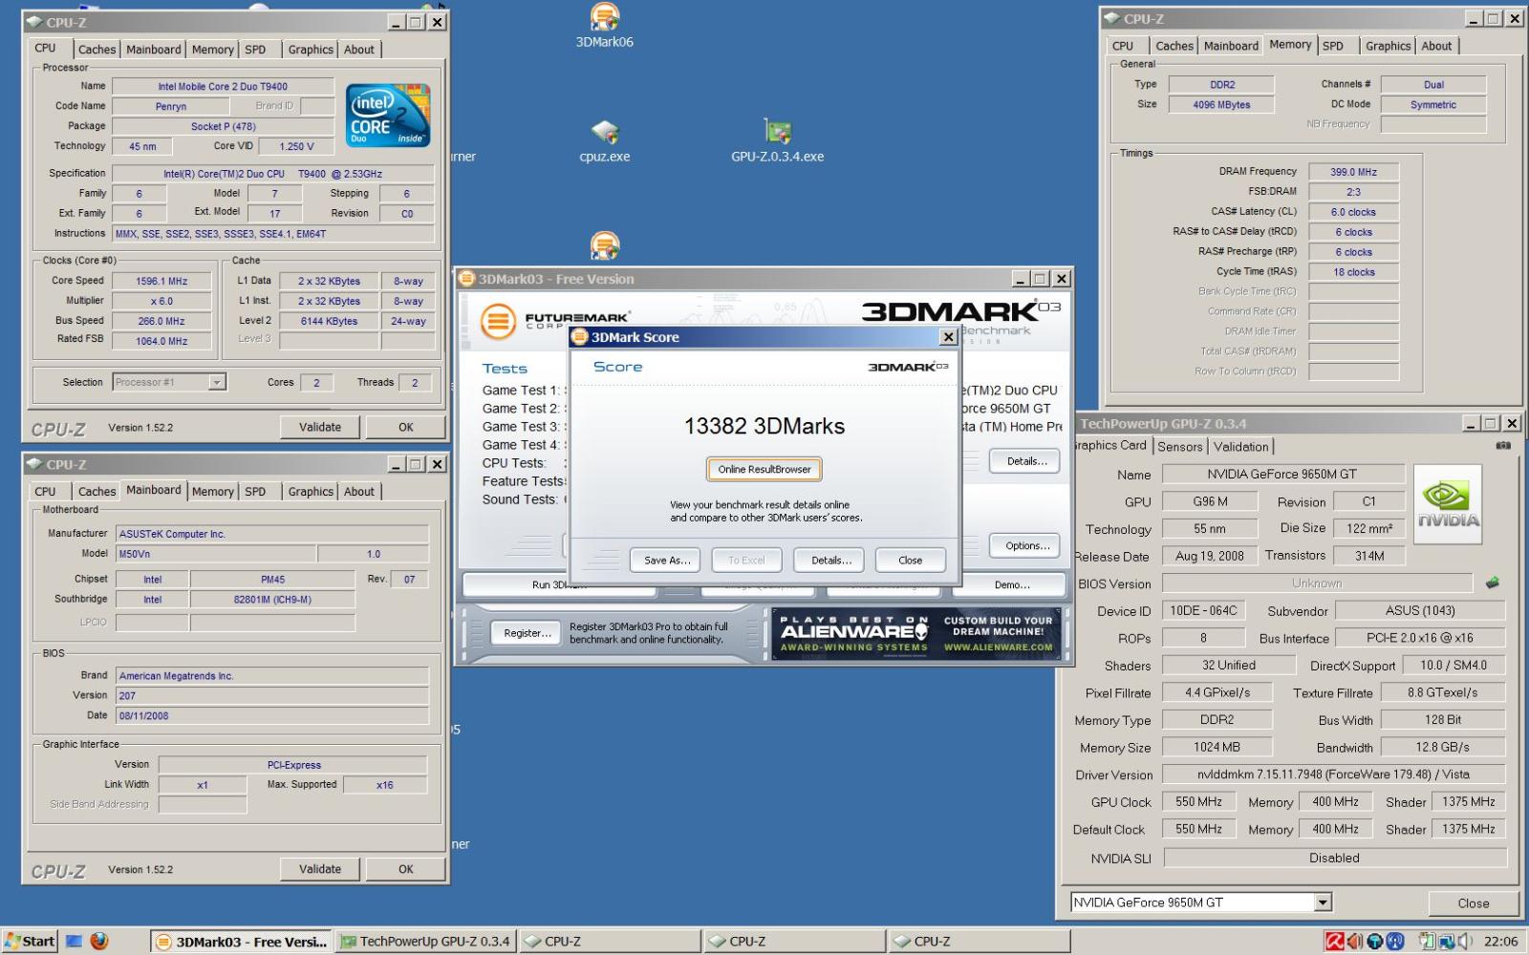Switch to CPU tab in CPU-Z memory window

(x=1123, y=46)
